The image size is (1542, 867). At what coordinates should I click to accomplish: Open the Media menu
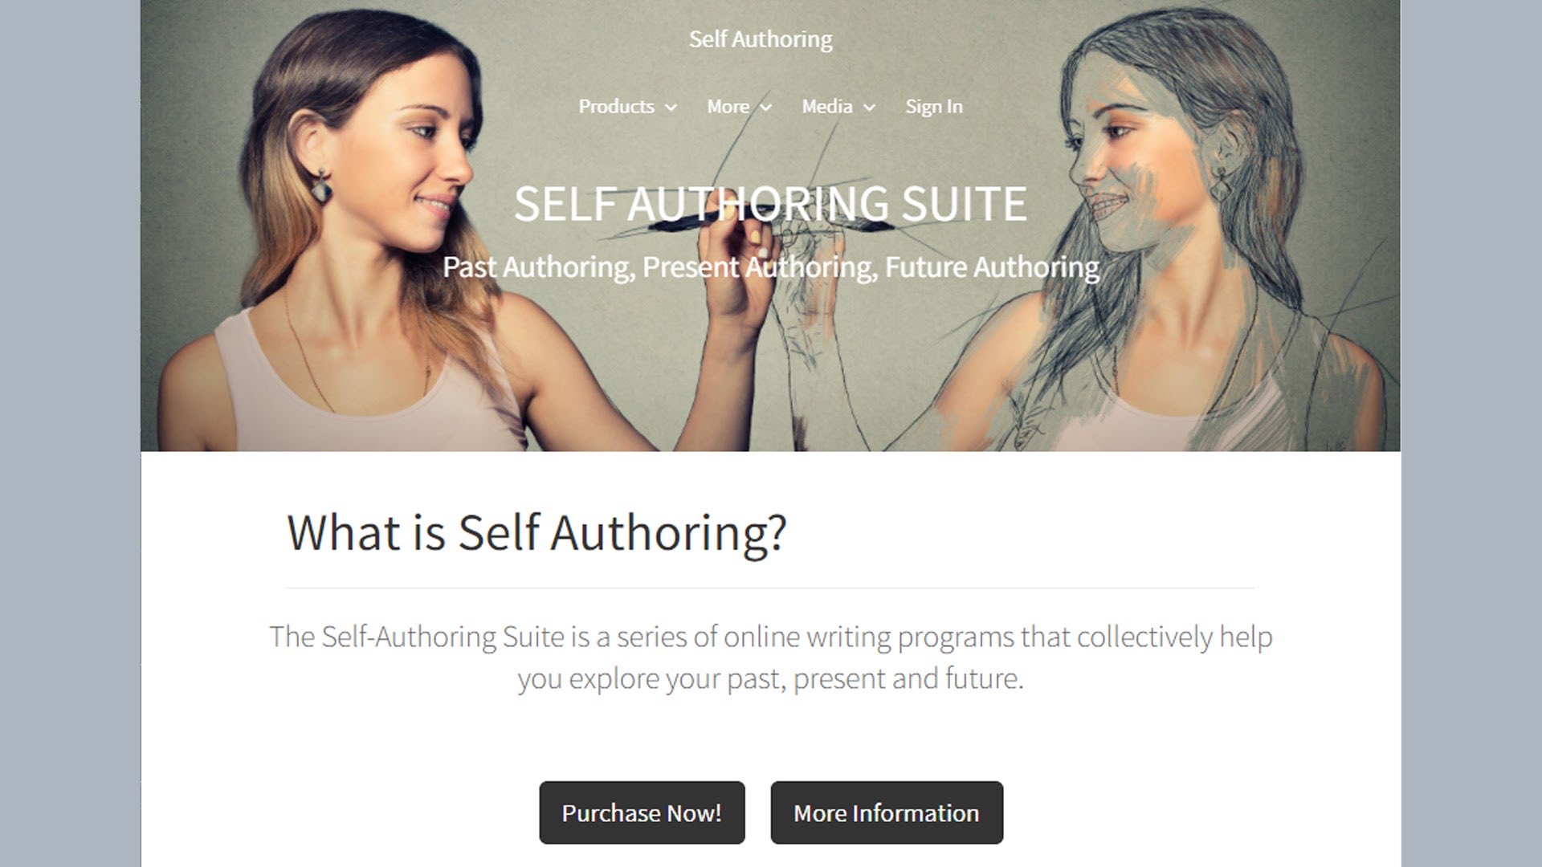[827, 106]
